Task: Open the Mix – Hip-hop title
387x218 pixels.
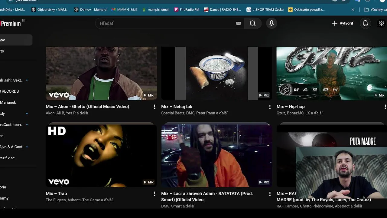Action: pos(291,107)
